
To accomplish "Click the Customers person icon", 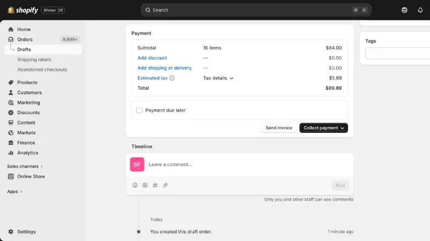I will click(11, 92).
